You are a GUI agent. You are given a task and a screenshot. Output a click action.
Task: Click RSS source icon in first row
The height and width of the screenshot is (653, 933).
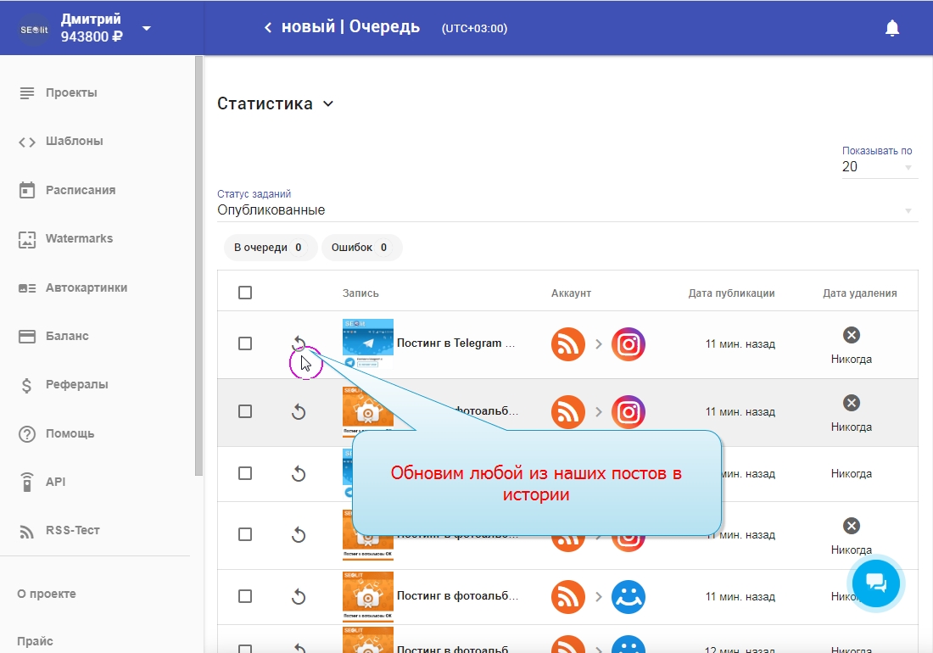[568, 343]
